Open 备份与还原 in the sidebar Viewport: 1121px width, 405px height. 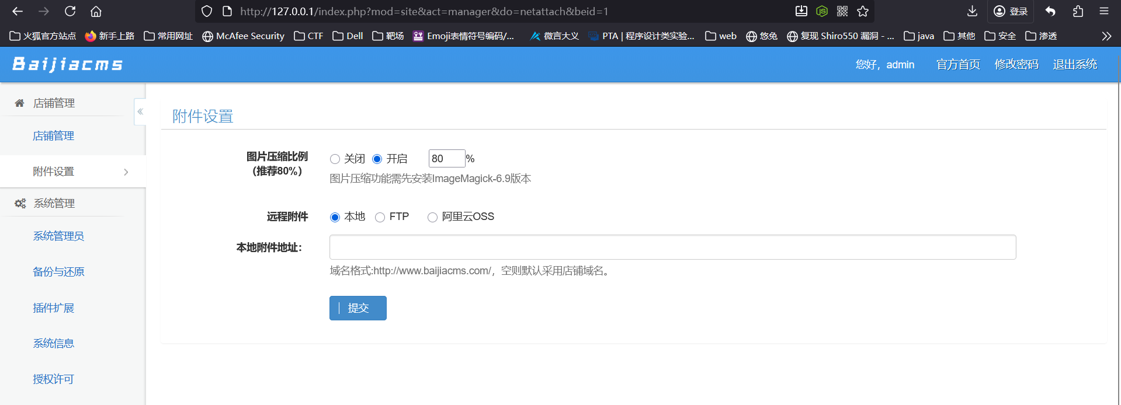58,272
